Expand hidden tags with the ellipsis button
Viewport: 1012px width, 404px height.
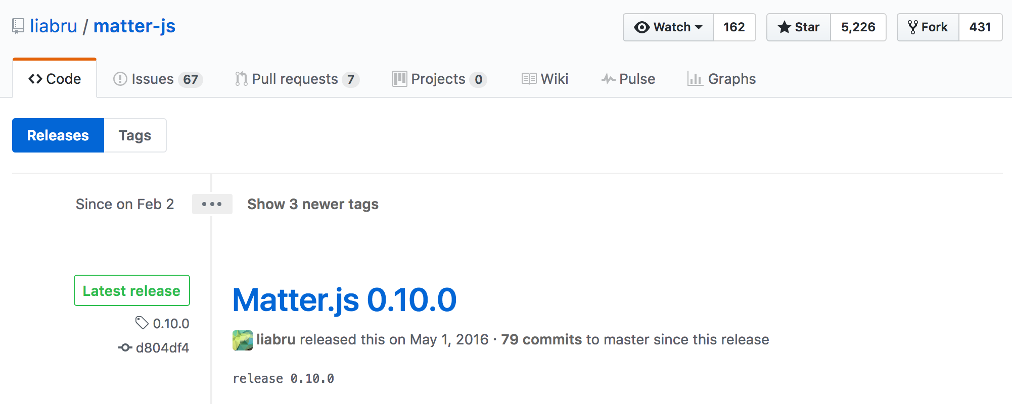coord(212,204)
